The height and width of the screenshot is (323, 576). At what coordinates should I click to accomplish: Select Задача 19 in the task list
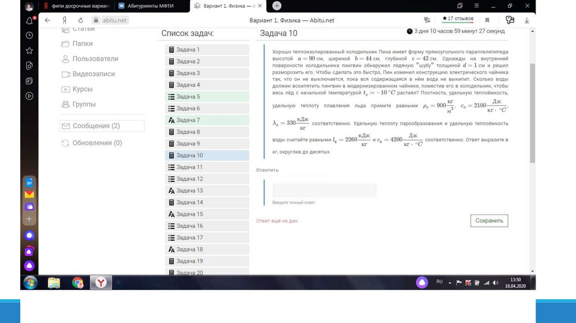click(207, 261)
